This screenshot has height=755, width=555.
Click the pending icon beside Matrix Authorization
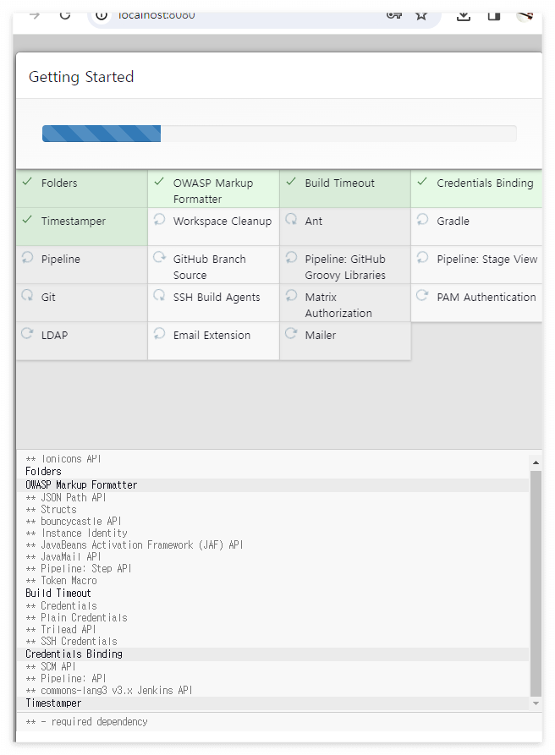click(291, 295)
